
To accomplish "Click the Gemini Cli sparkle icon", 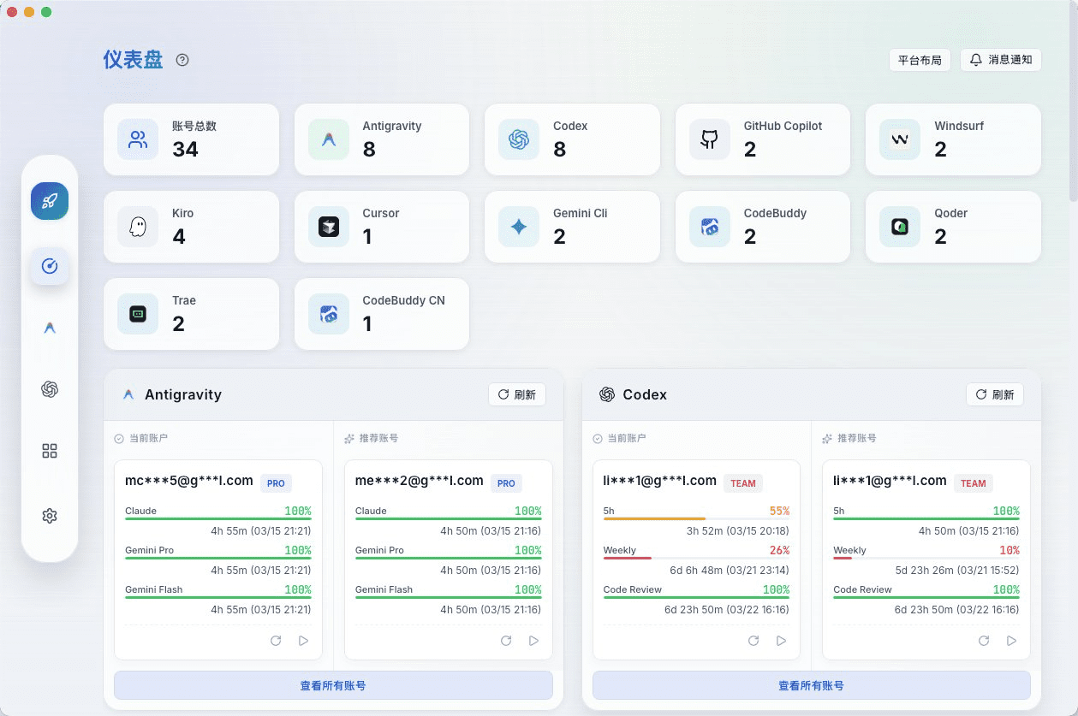I will pyautogui.click(x=519, y=227).
